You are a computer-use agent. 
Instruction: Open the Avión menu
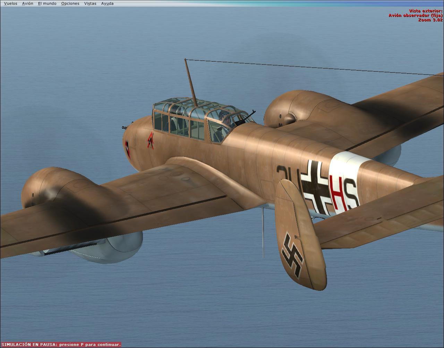click(x=27, y=3)
